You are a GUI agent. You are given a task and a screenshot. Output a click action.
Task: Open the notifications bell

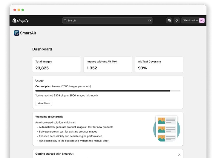coord(177,20)
